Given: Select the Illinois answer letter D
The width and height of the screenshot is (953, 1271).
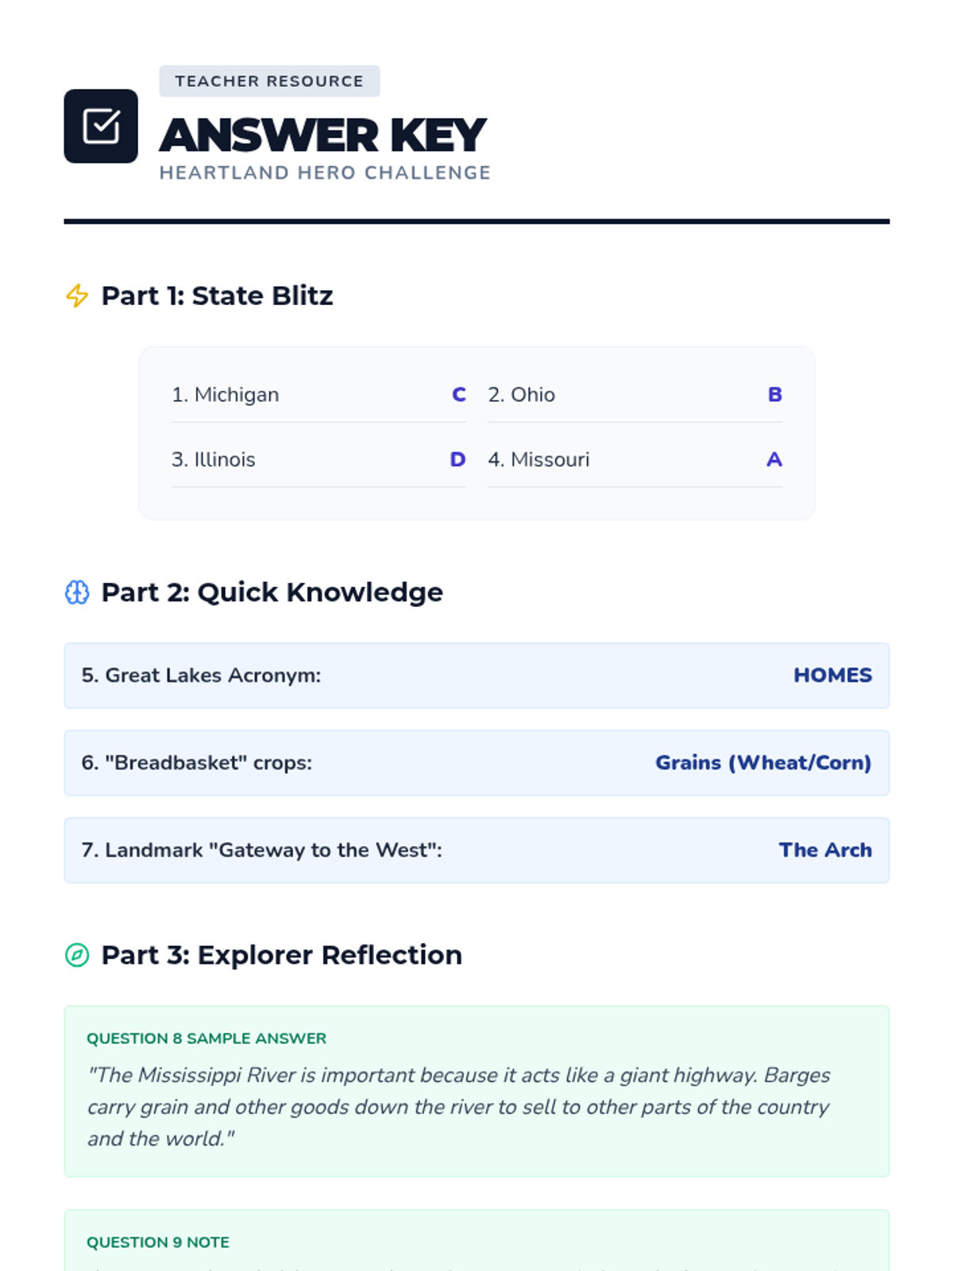Looking at the screenshot, I should click(x=458, y=460).
